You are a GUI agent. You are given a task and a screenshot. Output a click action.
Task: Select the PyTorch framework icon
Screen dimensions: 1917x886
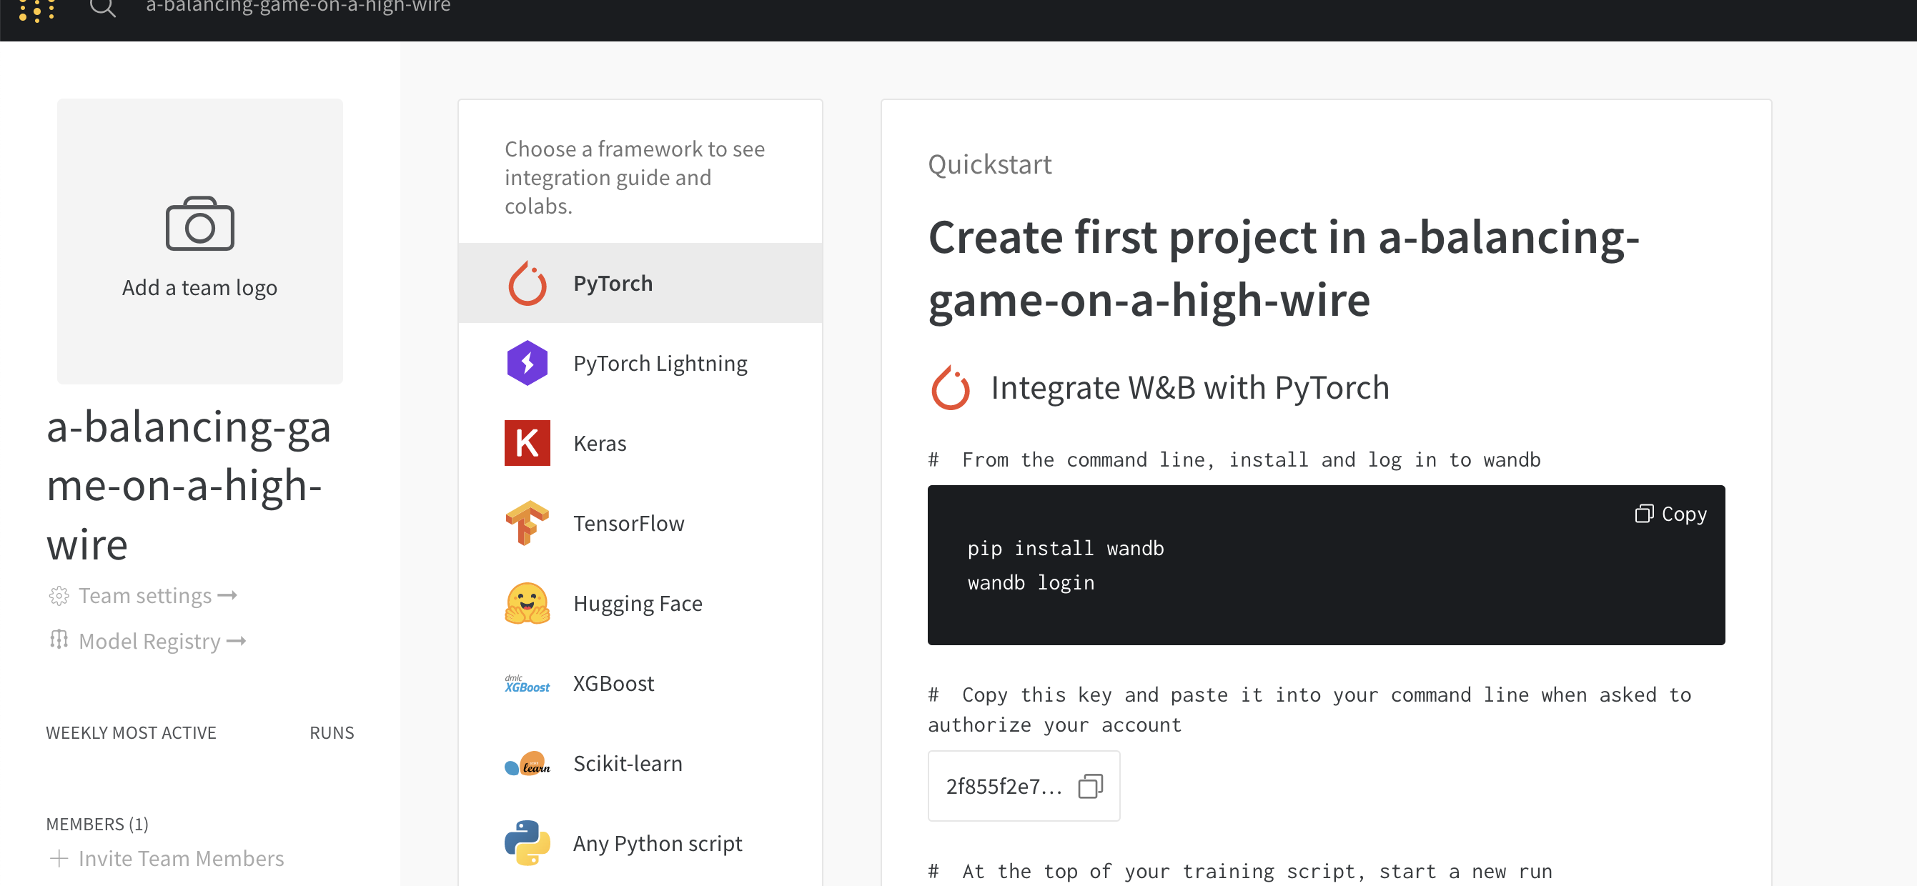click(x=527, y=284)
